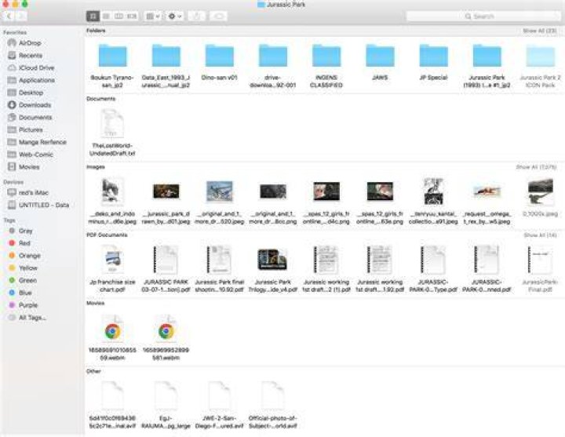Open Downloads in the sidebar
The height and width of the screenshot is (437, 565).
pyautogui.click(x=35, y=105)
